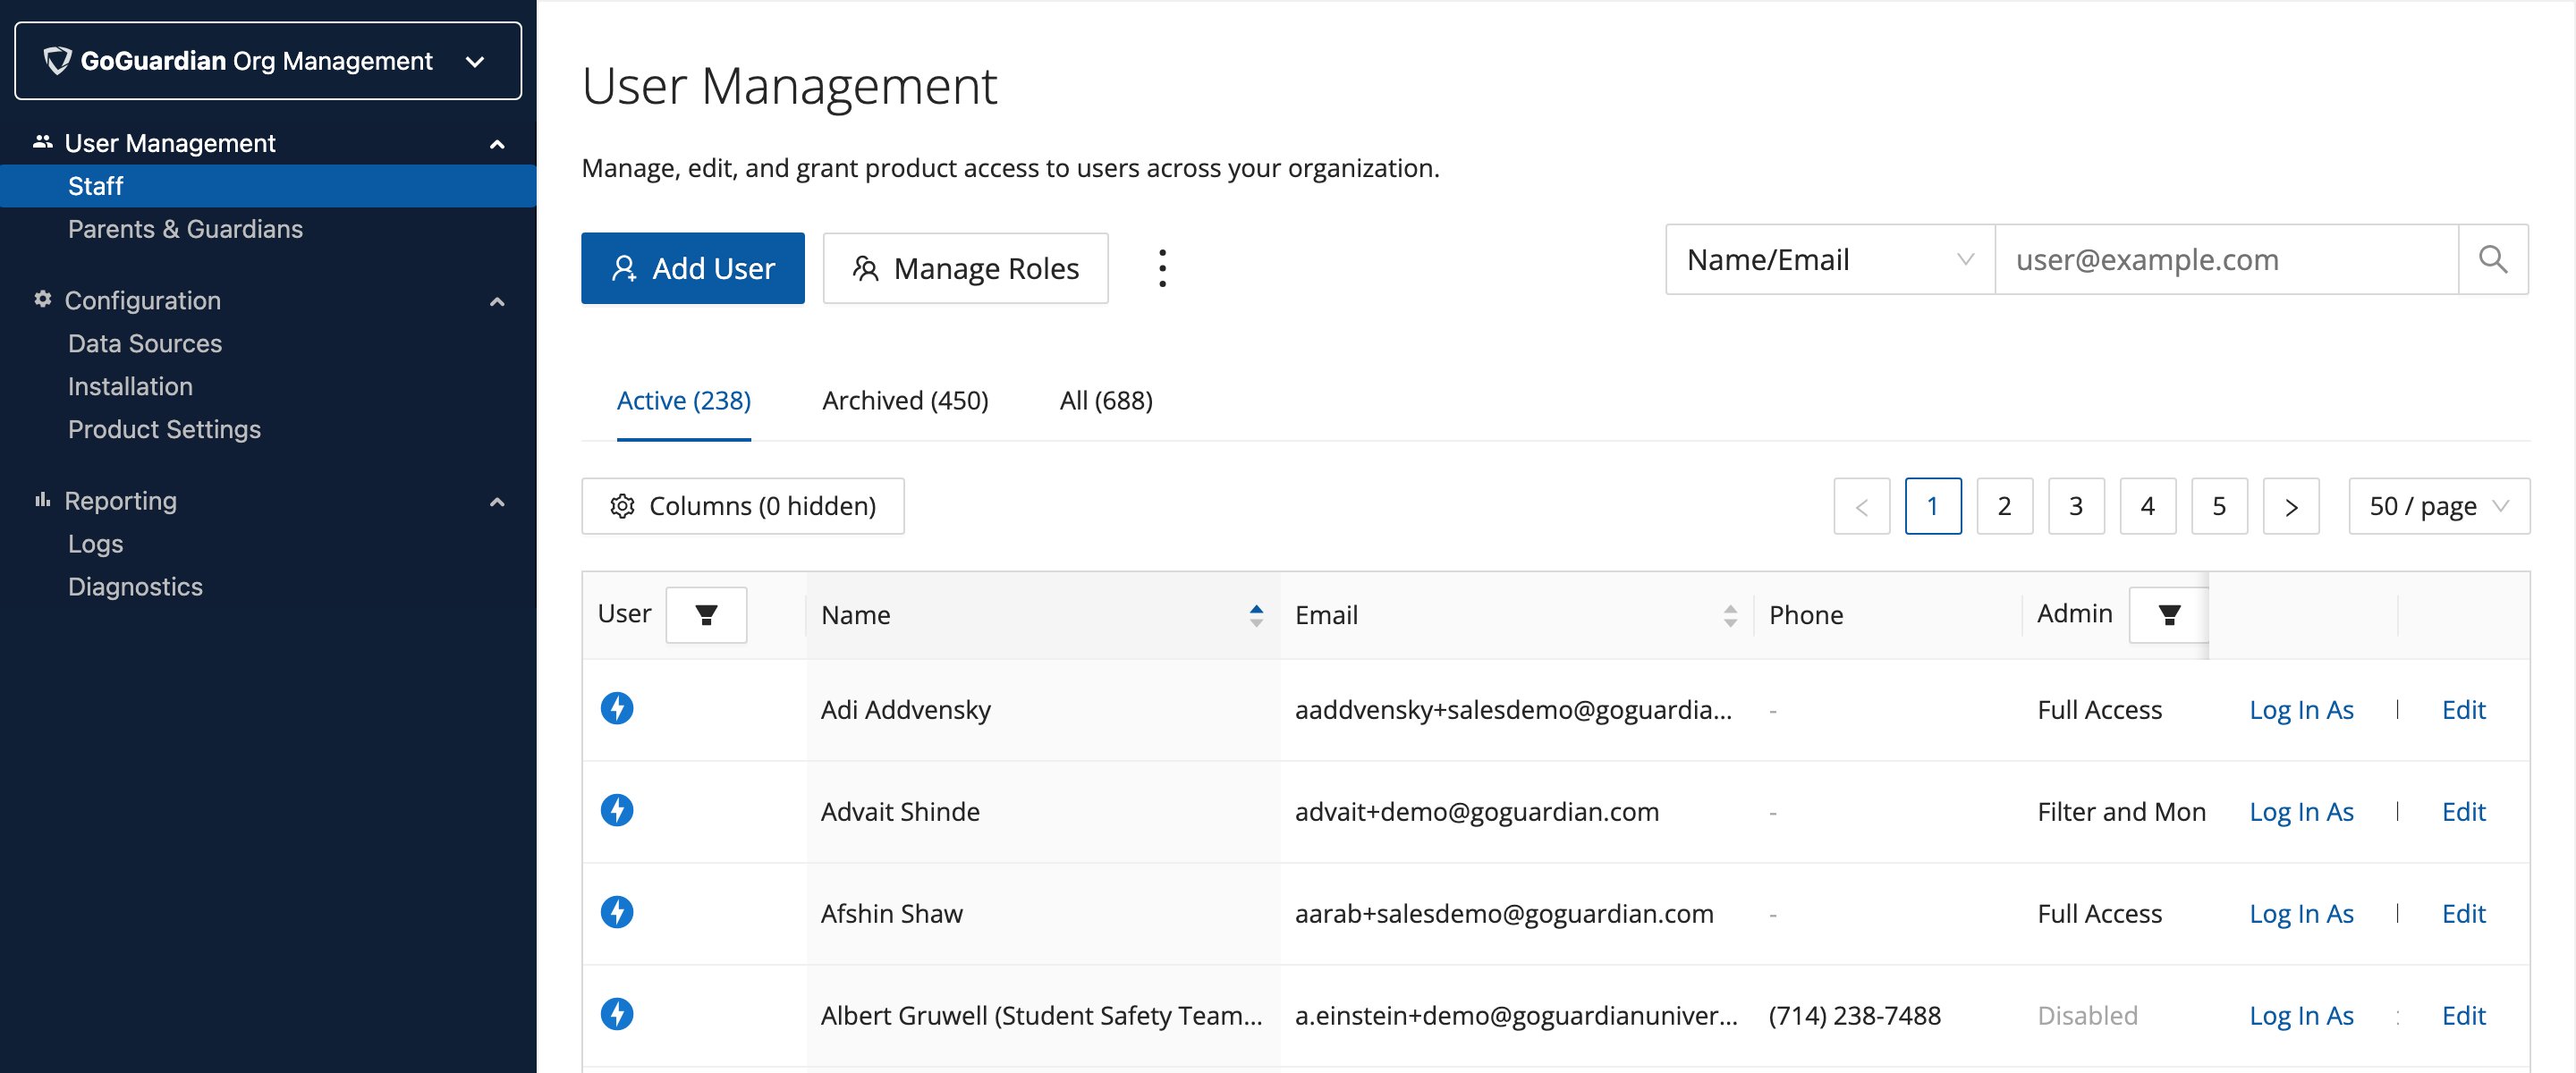Click the Add User button
2576x1073 pixels.
coord(693,268)
